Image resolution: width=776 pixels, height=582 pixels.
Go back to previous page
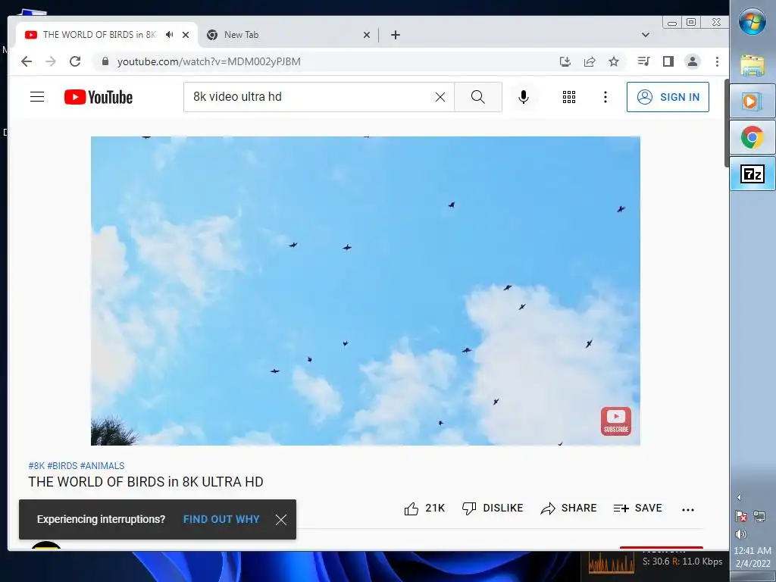click(27, 61)
